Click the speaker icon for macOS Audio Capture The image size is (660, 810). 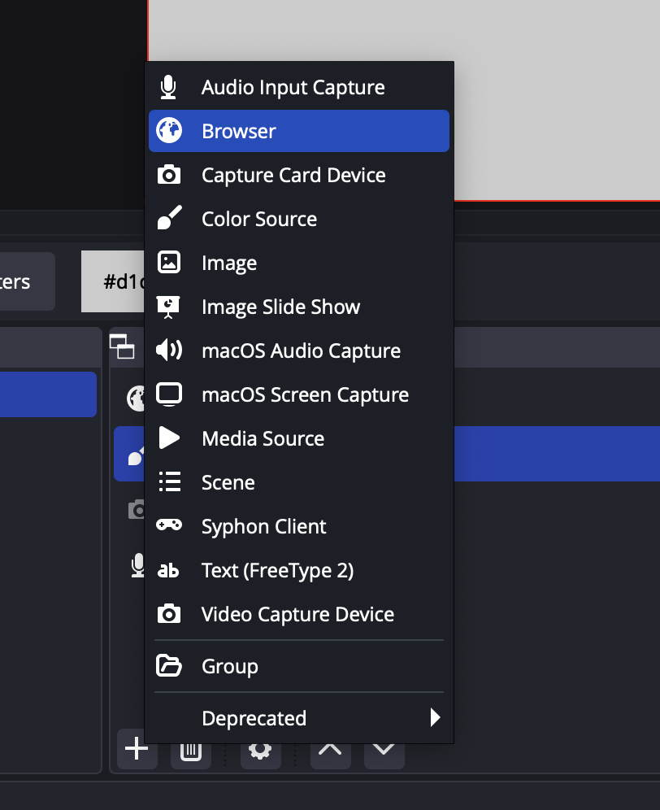[x=168, y=351]
